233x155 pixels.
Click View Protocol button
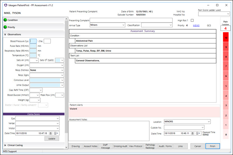tap(136, 146)
